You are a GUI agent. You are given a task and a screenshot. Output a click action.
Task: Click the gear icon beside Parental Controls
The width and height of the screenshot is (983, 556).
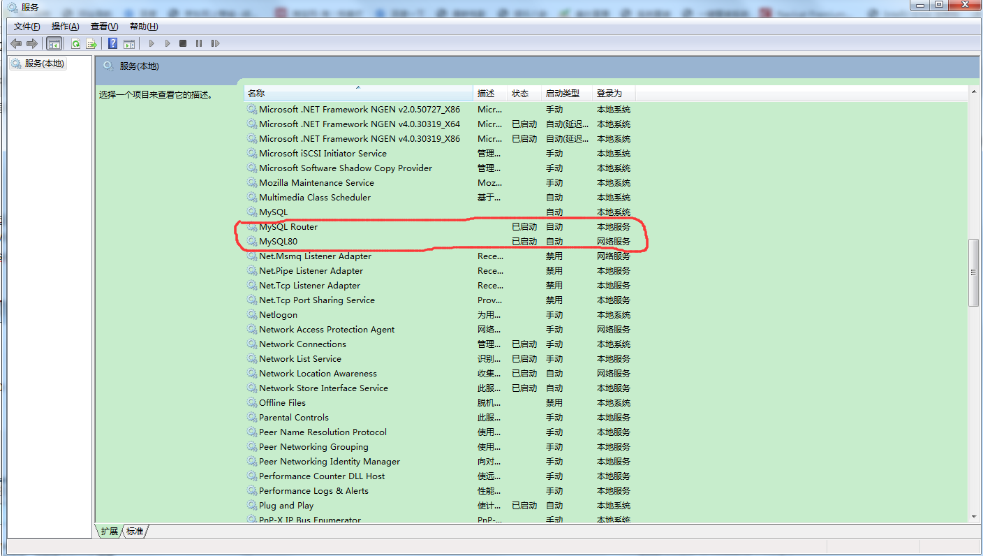(252, 418)
